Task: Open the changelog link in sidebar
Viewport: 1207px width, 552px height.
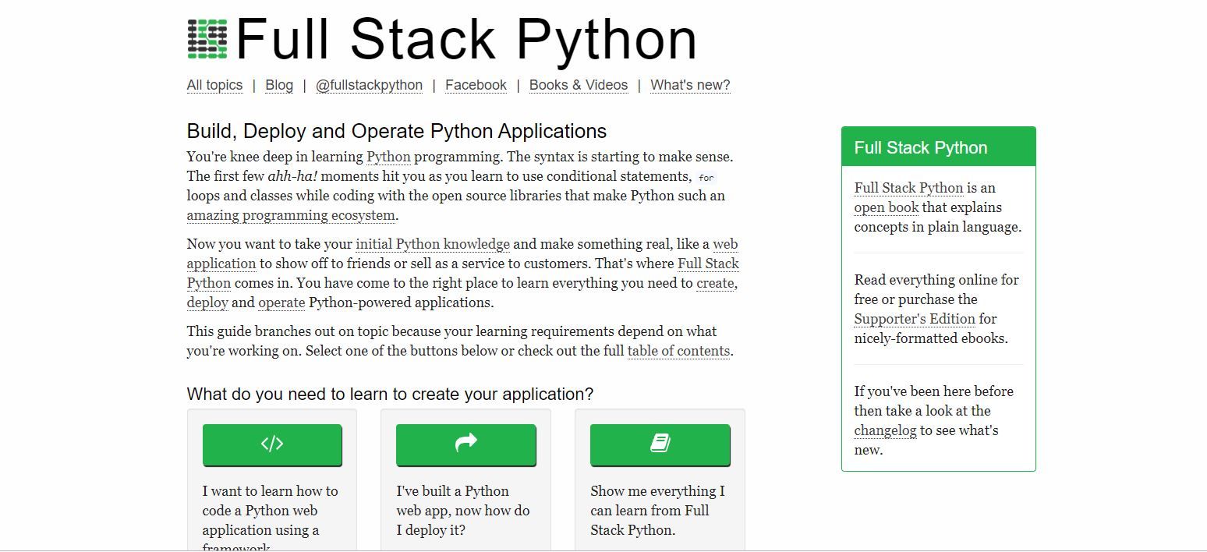Action: (885, 430)
